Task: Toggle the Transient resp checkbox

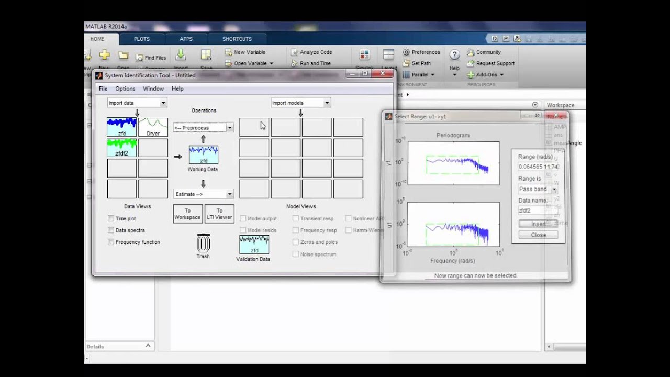Action: tap(296, 218)
